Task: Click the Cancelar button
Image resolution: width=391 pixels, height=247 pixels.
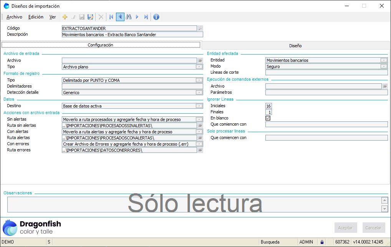Action: tap(374, 228)
